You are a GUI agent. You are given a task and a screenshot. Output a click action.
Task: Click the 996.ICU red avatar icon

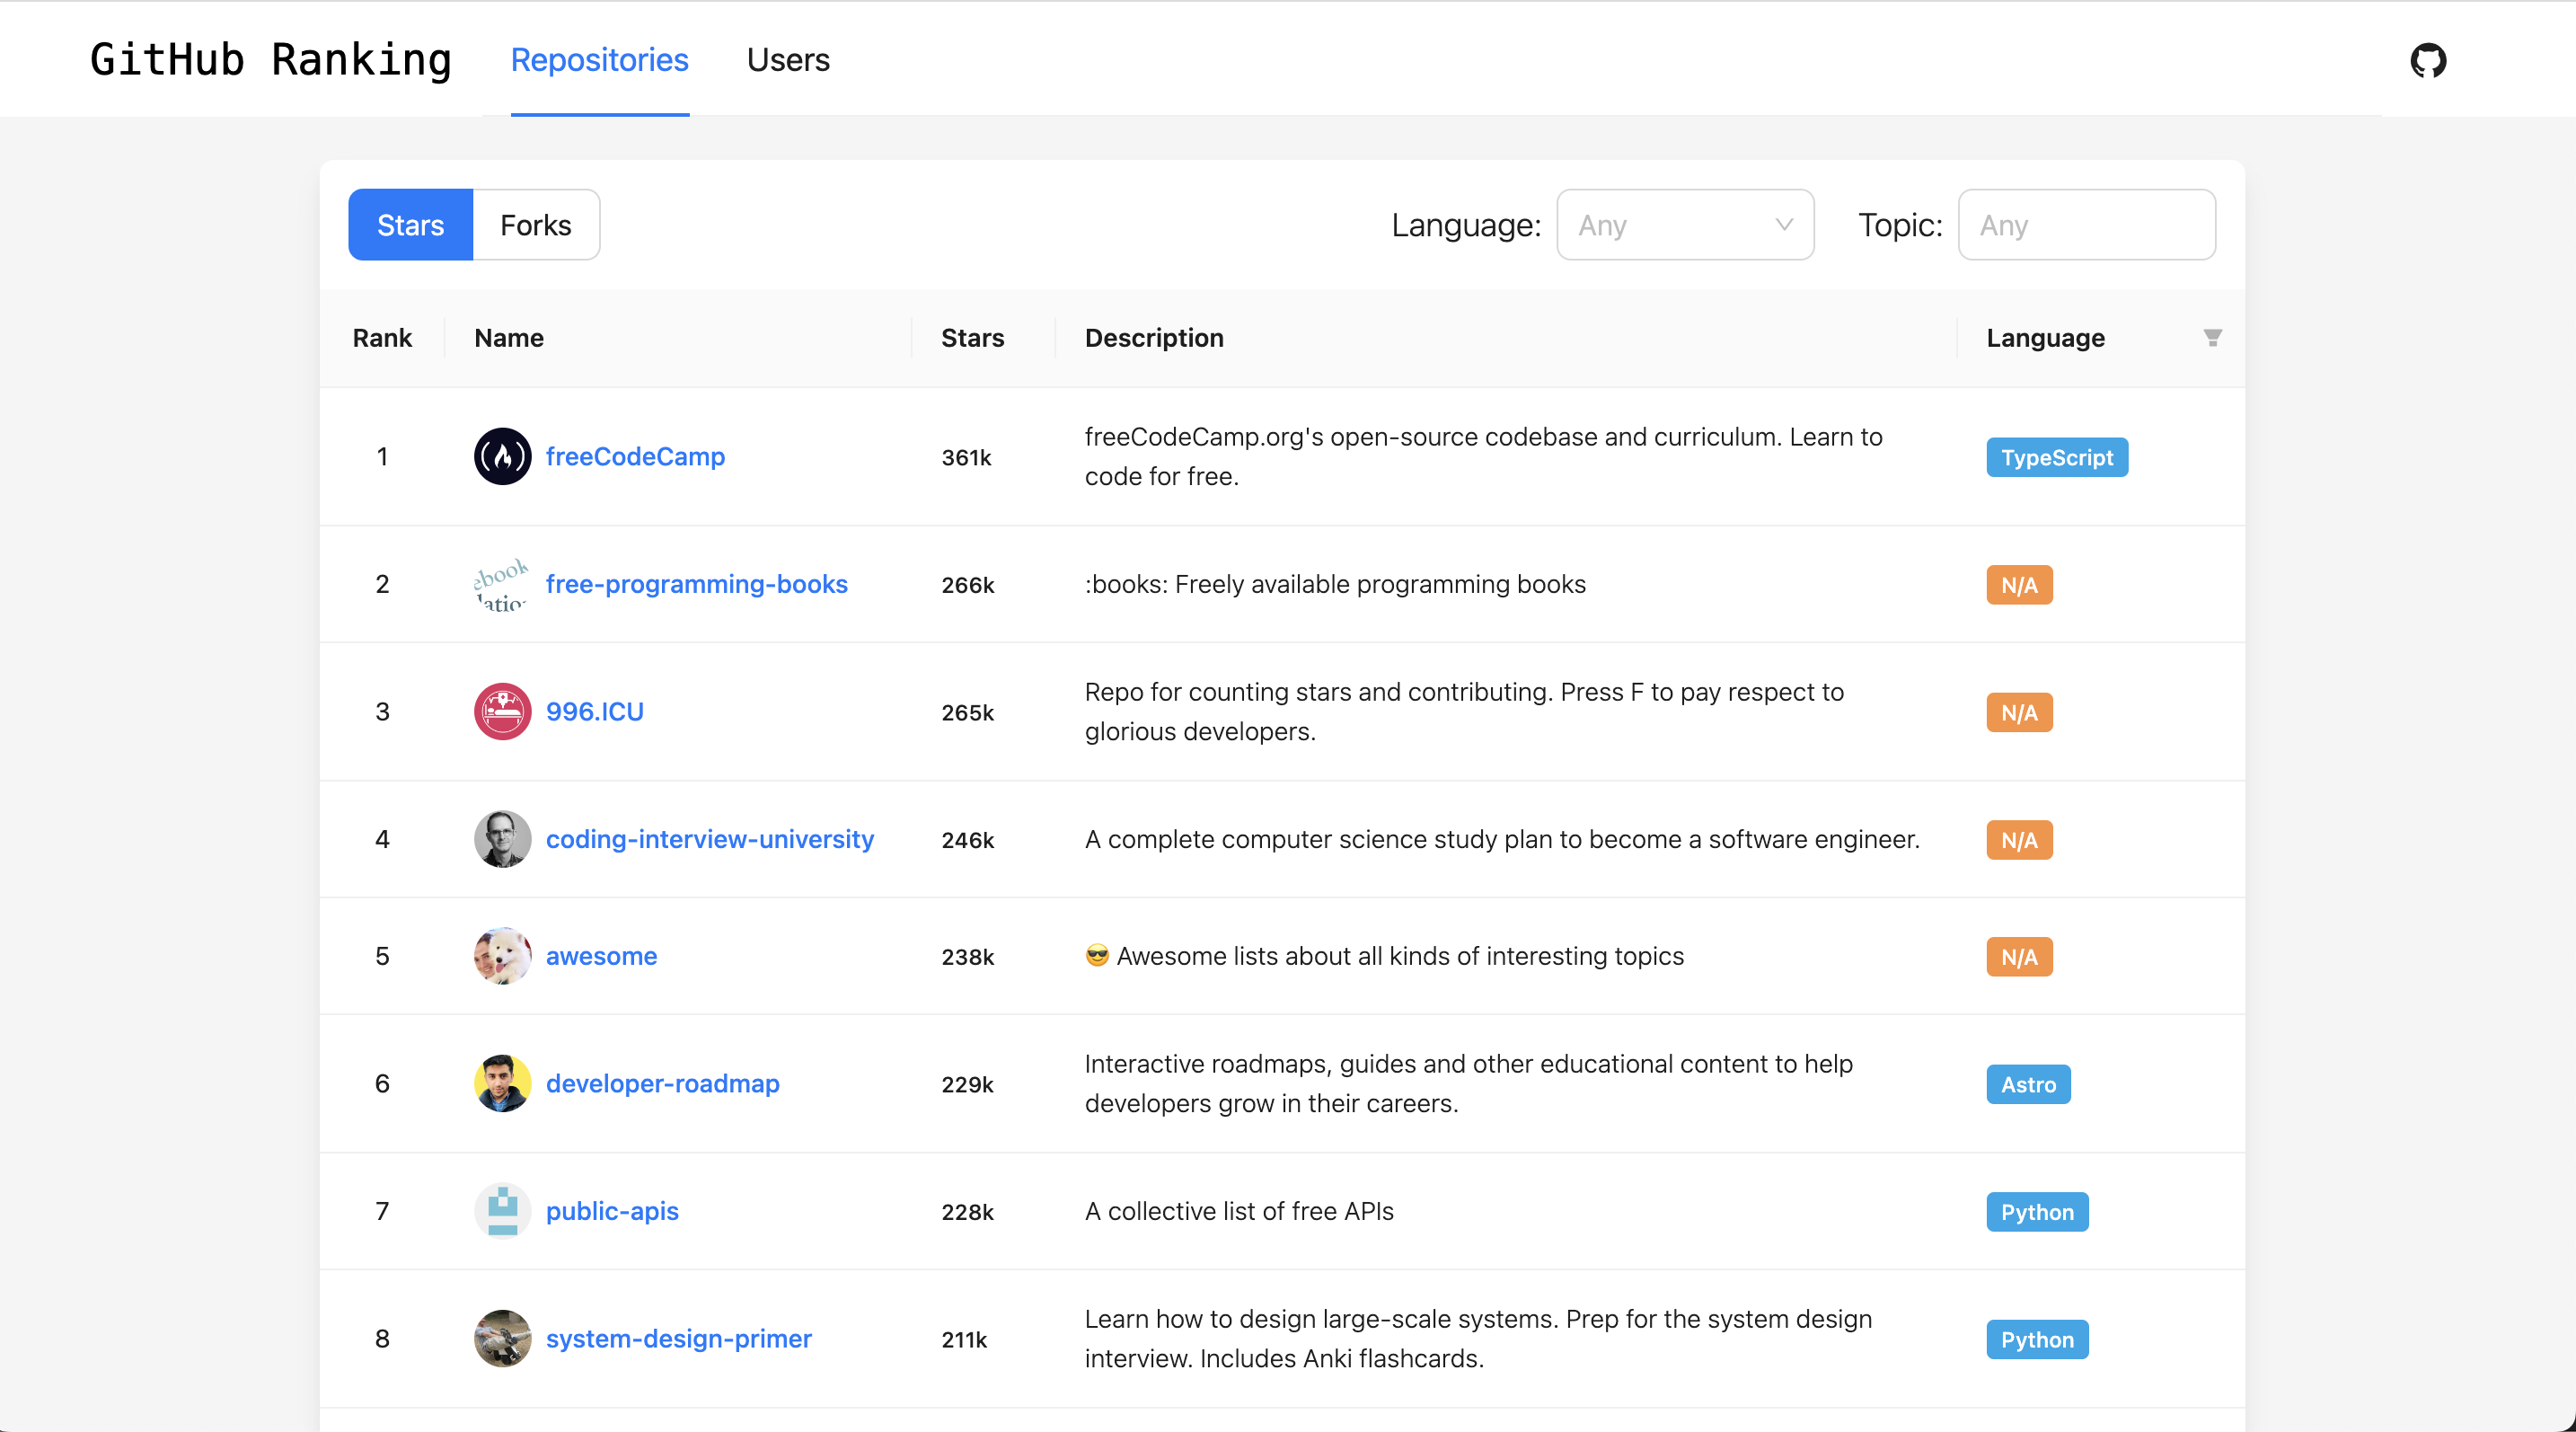502,712
